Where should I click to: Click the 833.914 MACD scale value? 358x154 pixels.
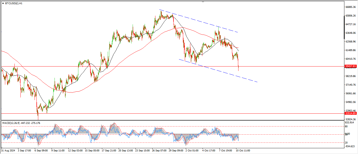(x=350, y=123)
